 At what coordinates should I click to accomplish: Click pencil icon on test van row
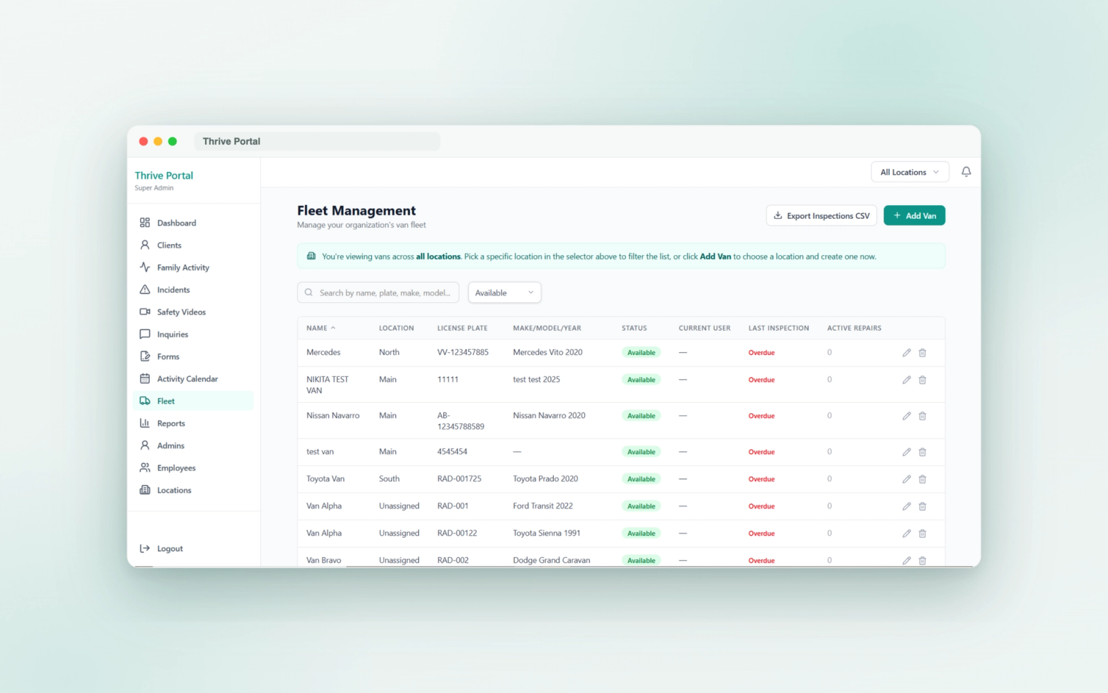click(x=906, y=452)
